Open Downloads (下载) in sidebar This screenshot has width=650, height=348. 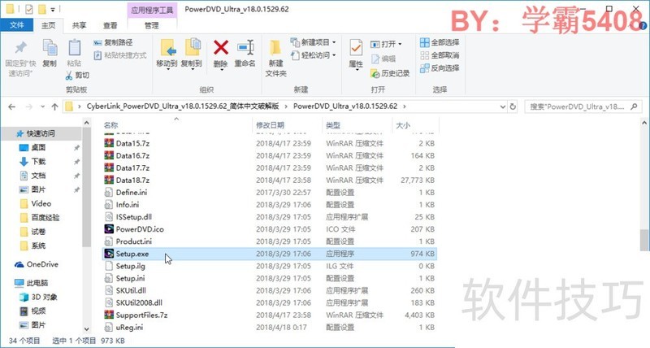(x=38, y=161)
